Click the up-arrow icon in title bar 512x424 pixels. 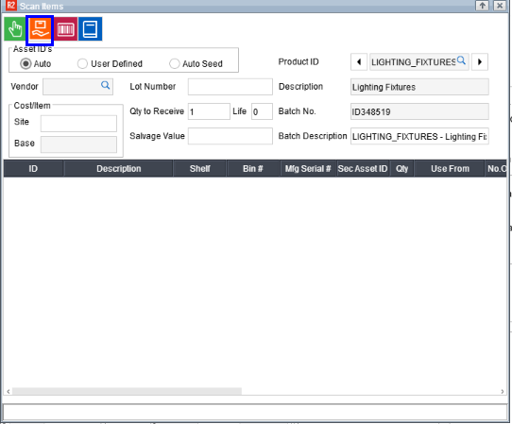(x=483, y=6)
